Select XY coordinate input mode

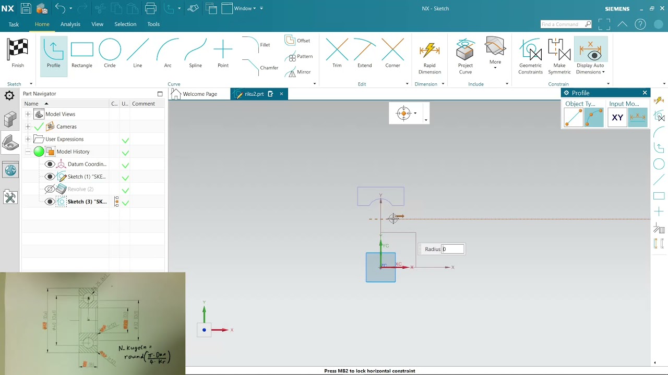(x=617, y=118)
